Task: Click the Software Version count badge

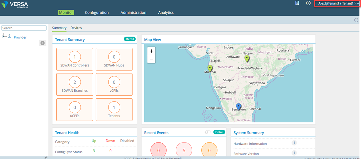Action: coord(294,153)
